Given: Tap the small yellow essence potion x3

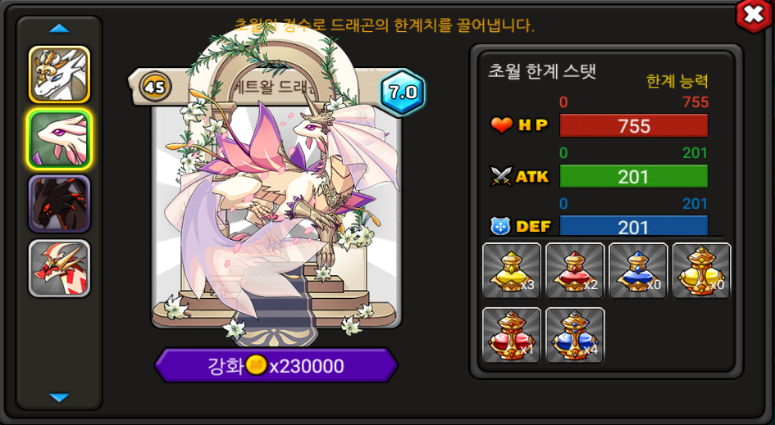Looking at the screenshot, I should click(512, 271).
